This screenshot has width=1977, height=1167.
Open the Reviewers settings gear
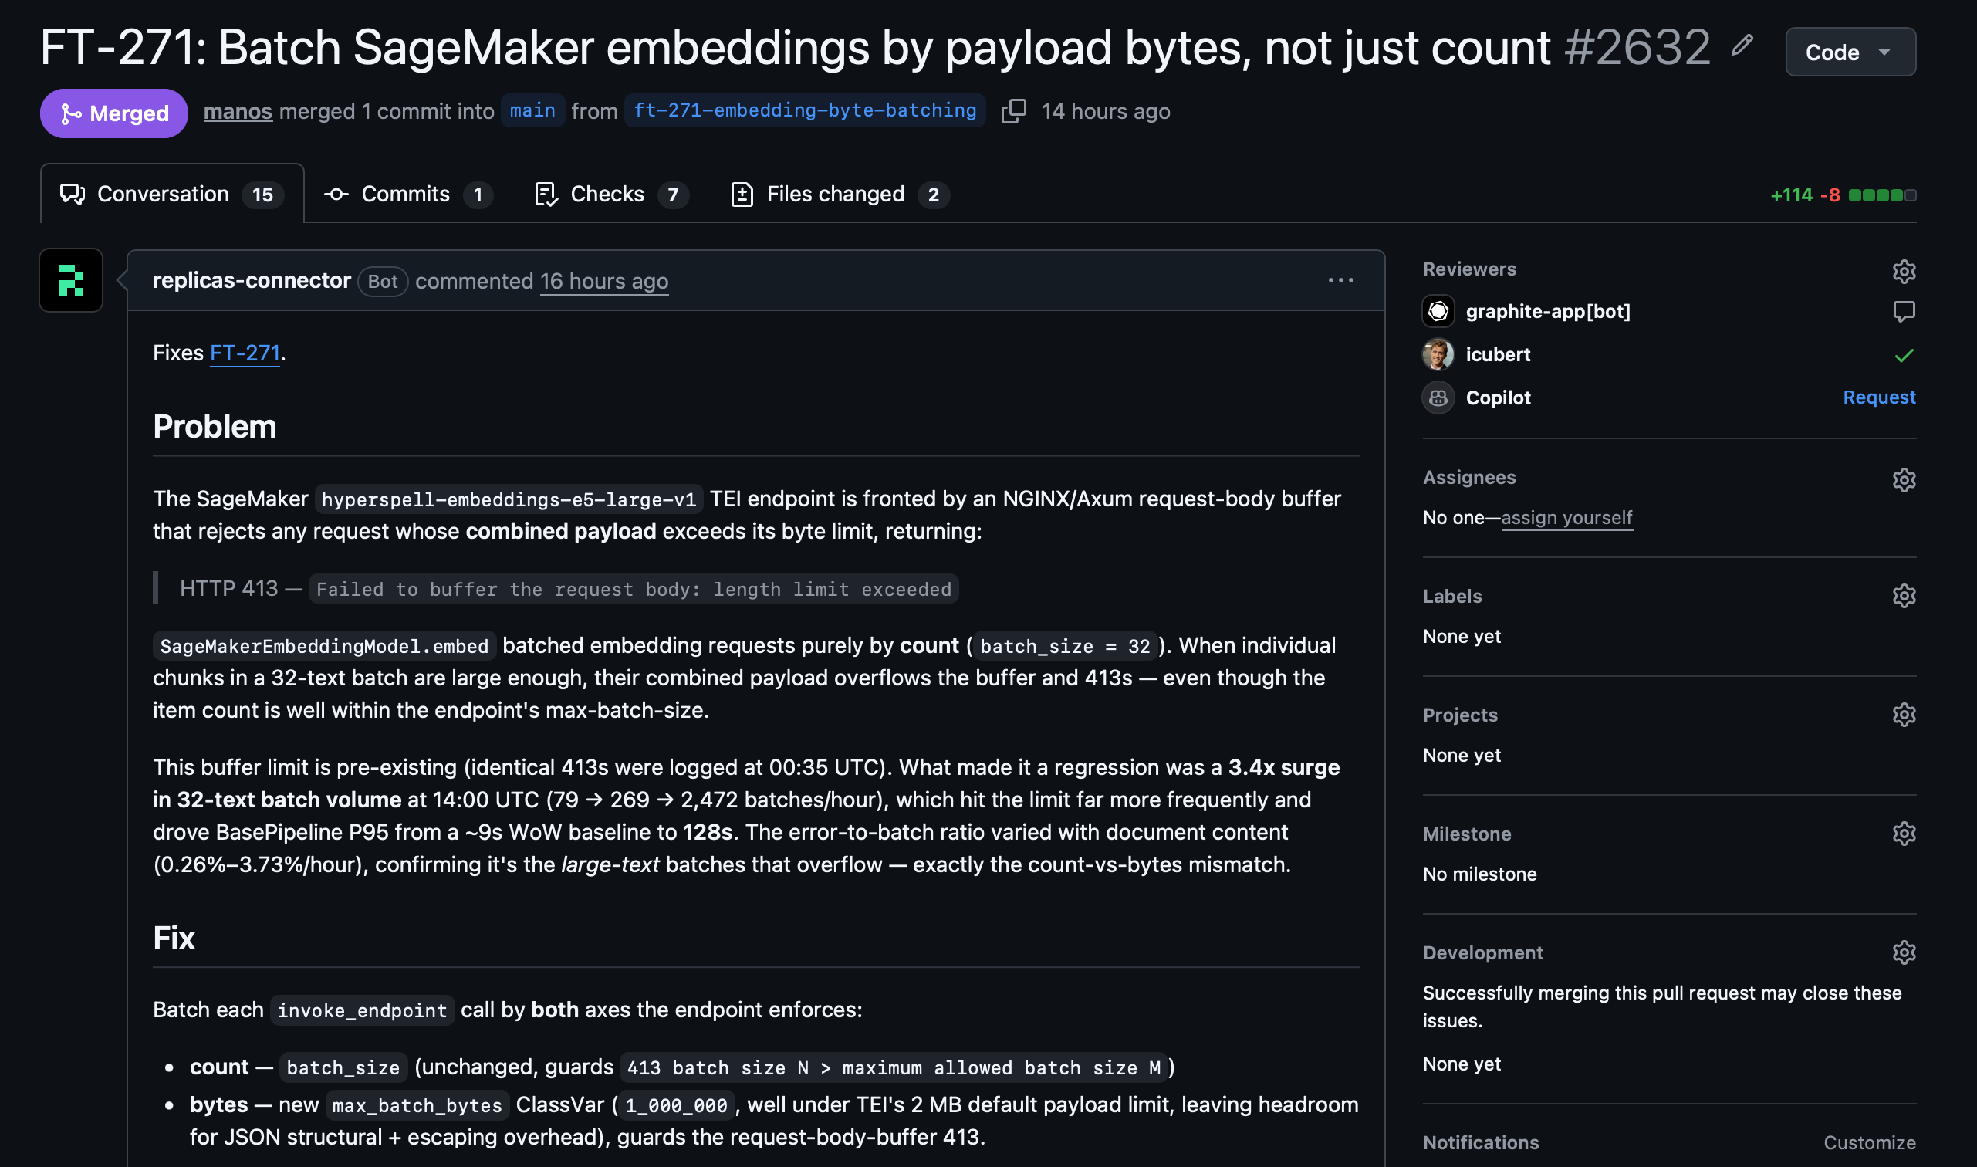pos(1903,272)
